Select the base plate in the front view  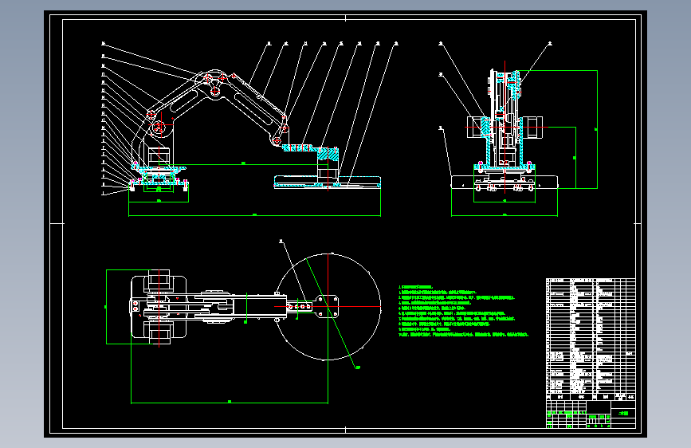tap(505, 182)
